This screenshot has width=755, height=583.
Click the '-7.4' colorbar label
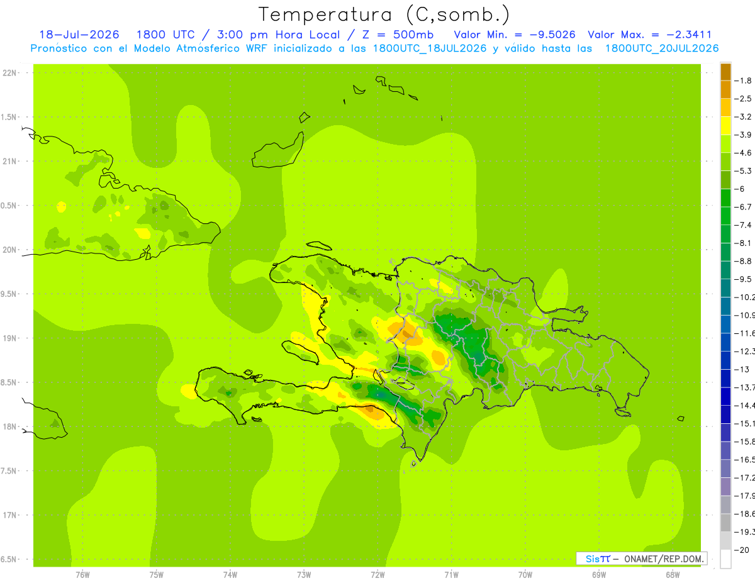[743, 225]
